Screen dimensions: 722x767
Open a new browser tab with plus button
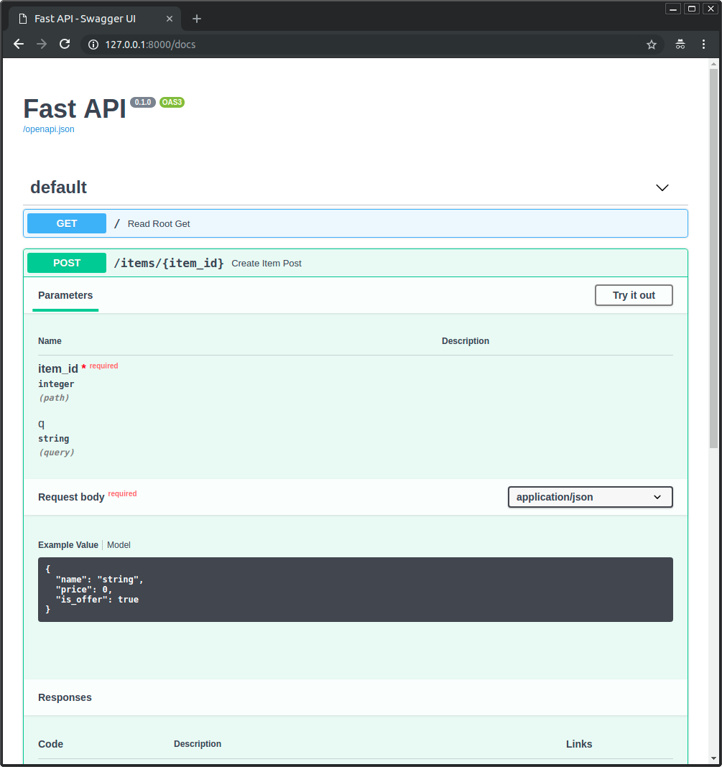click(197, 18)
